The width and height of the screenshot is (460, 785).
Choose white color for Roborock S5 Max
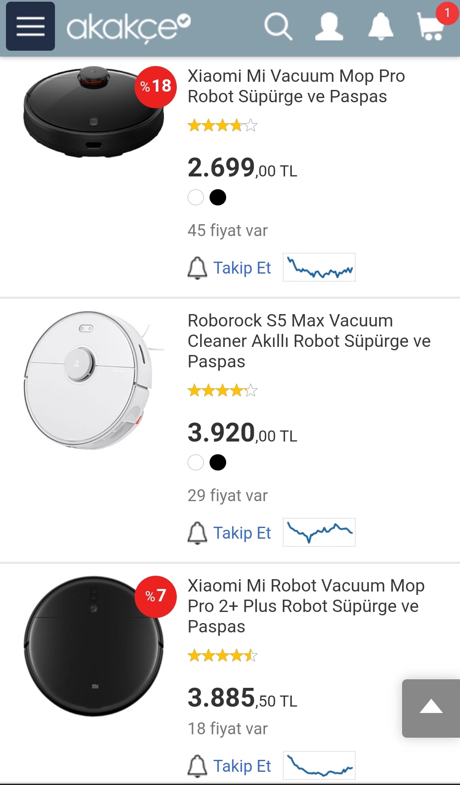coord(196,462)
